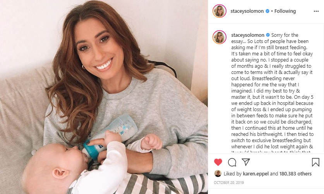
Task: Save post with bookmark icon
Action: [x=315, y=162]
